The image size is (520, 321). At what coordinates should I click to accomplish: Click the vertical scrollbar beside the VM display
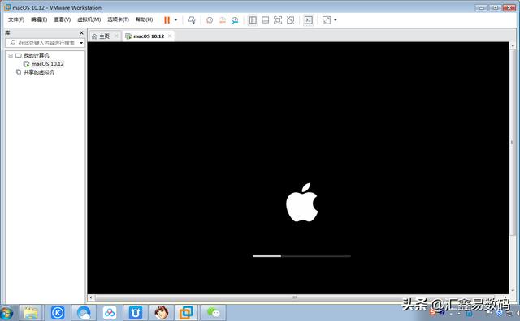512,143
